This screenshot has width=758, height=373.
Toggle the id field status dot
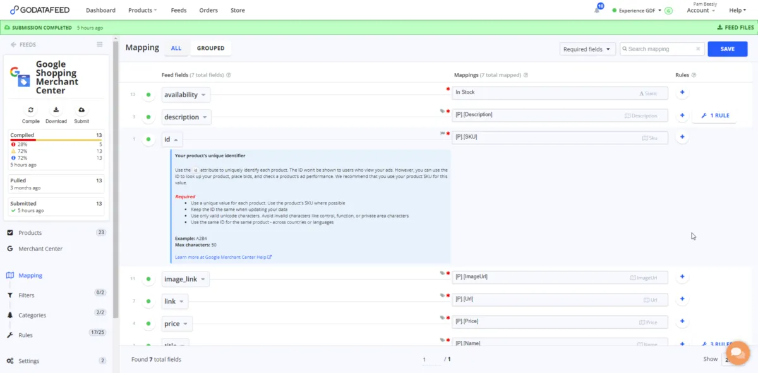148,139
